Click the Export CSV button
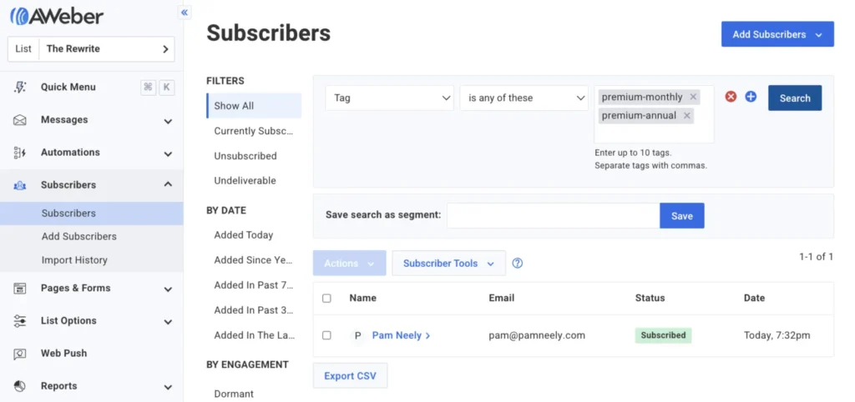Image resolution: width=855 pixels, height=402 pixels. click(350, 376)
